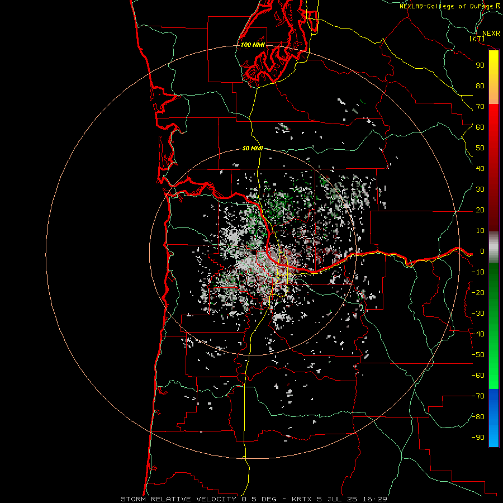Image resolution: width=503 pixels, height=503 pixels.
Task: Click the blue bottom segment of color bar
Action: (x=493, y=418)
